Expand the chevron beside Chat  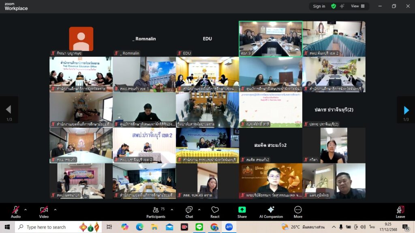click(199, 210)
